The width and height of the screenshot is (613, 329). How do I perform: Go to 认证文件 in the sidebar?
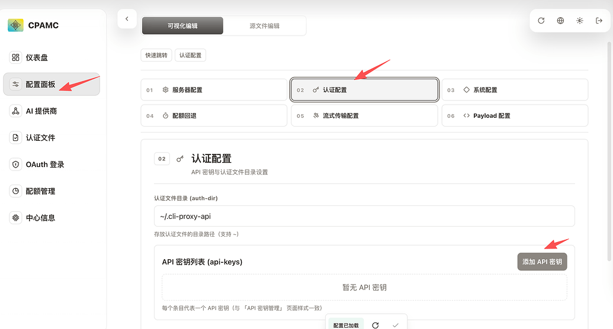tap(52, 137)
